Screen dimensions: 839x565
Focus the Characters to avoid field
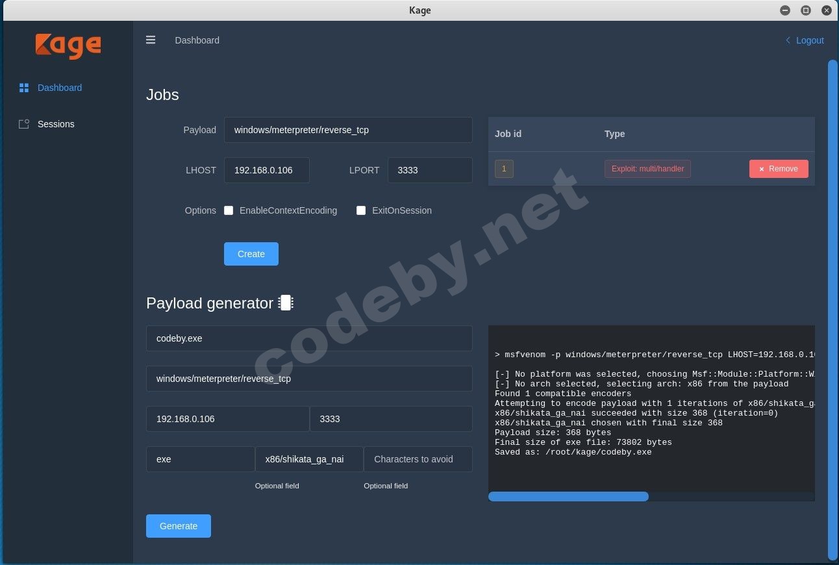[x=418, y=459]
